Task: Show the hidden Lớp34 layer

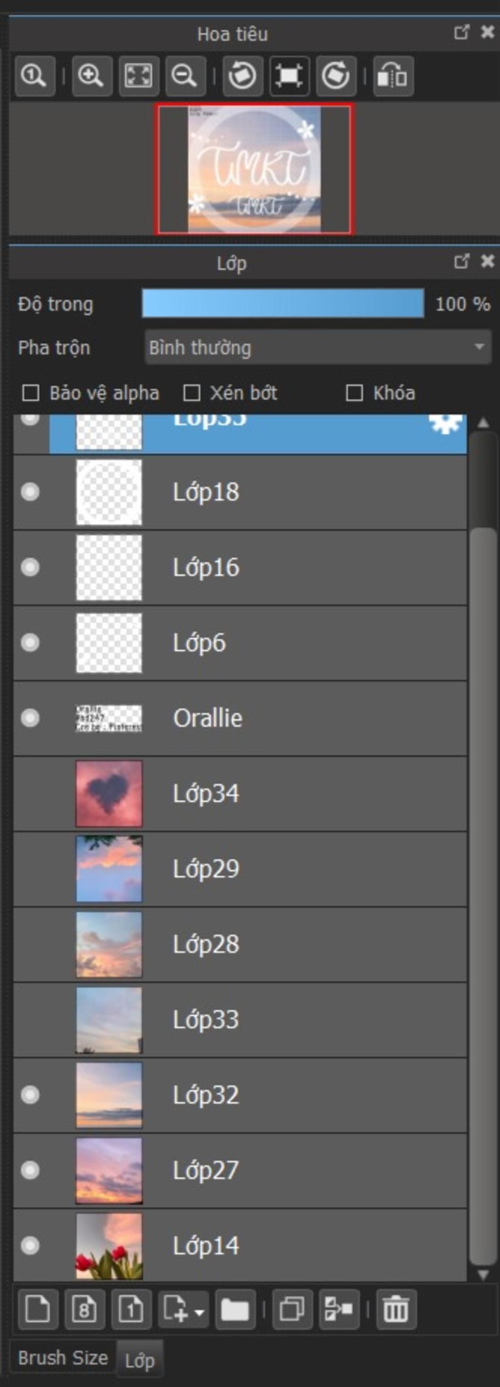Action: 30,793
